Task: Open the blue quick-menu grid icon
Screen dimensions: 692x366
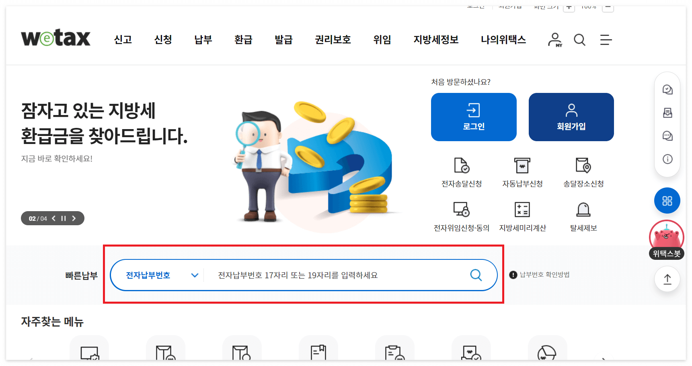Action: point(667,201)
